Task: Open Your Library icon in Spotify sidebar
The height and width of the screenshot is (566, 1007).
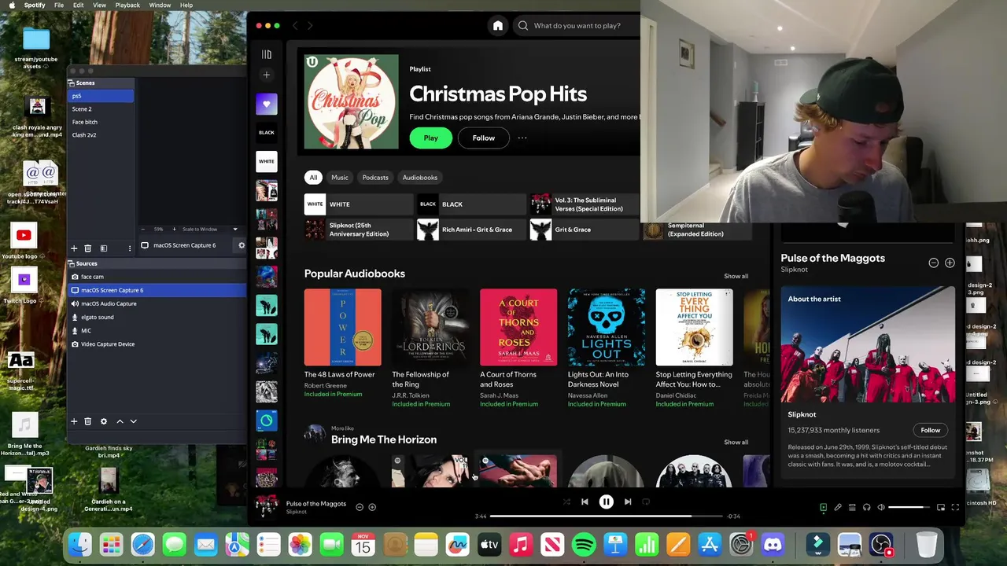Action: pos(267,54)
